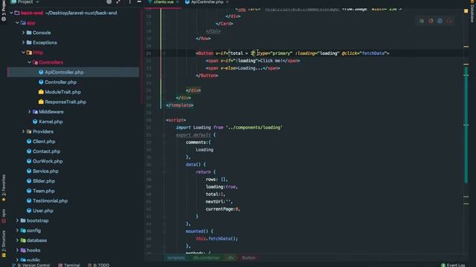Open the Structure side tab

pyautogui.click(x=3, y=244)
